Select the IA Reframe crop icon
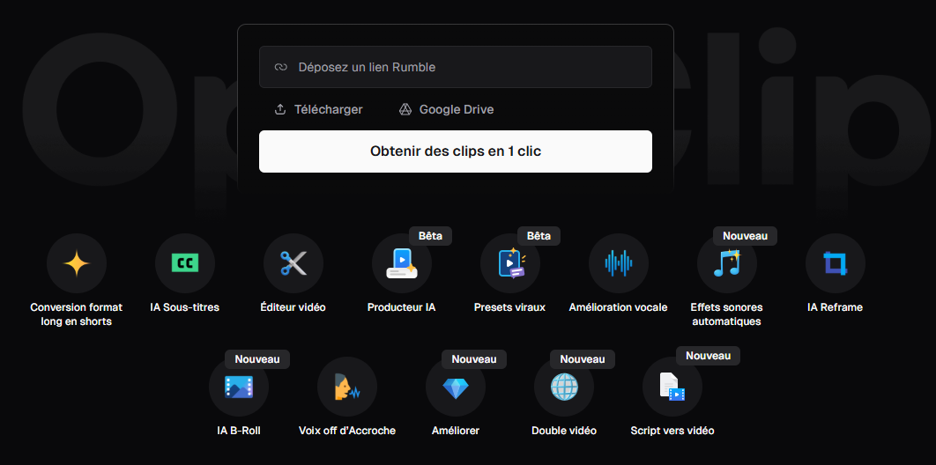The height and width of the screenshot is (465, 936). click(x=836, y=263)
